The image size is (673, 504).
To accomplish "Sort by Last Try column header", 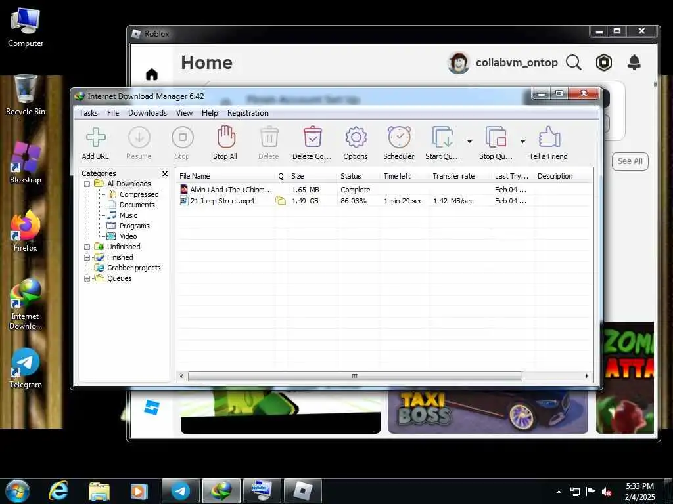I will pos(513,176).
